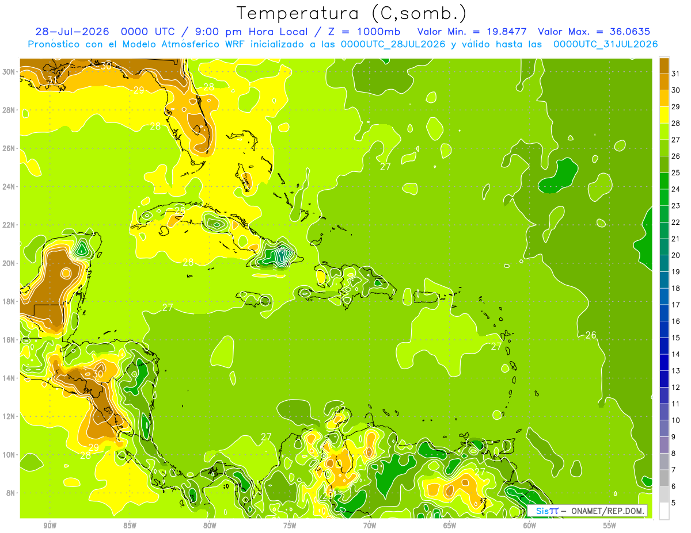Click the '28' contour label south of Cuba

tap(188, 262)
